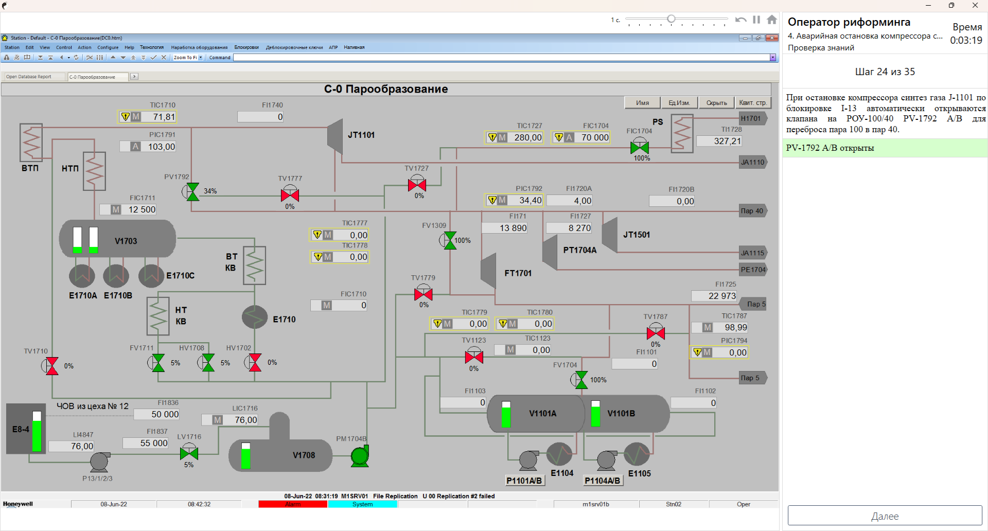Confirm with the checkmark toolbar icon
This screenshot has width=988, height=531.
pyautogui.click(x=153, y=58)
